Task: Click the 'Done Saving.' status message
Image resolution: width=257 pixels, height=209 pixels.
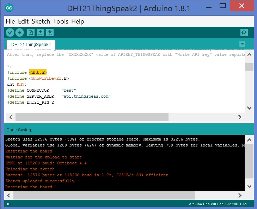Action: (x=19, y=130)
